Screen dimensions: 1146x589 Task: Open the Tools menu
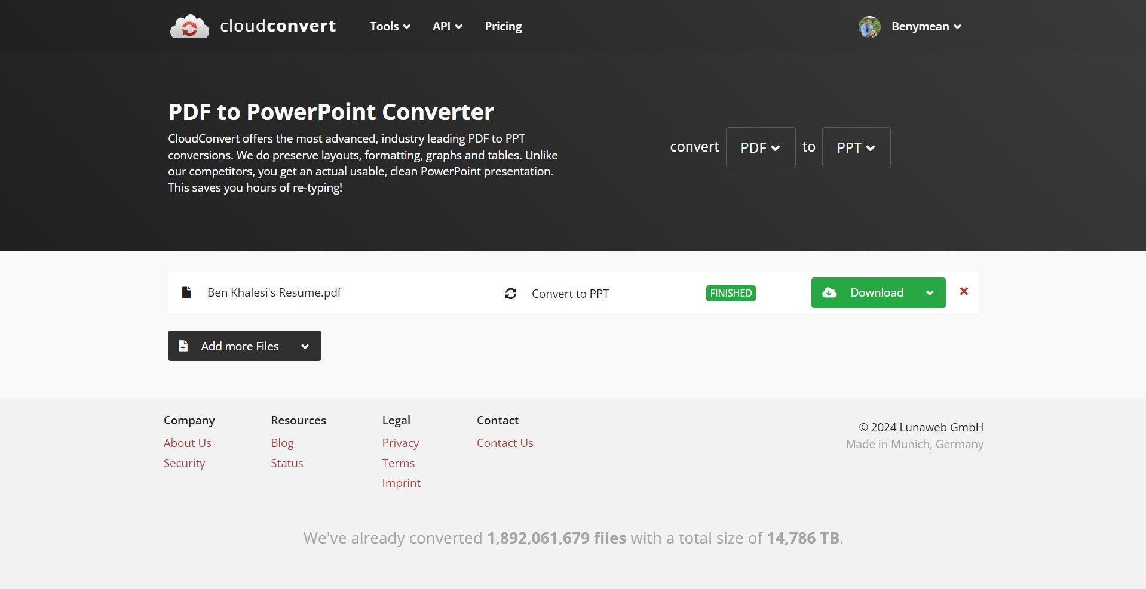(389, 26)
